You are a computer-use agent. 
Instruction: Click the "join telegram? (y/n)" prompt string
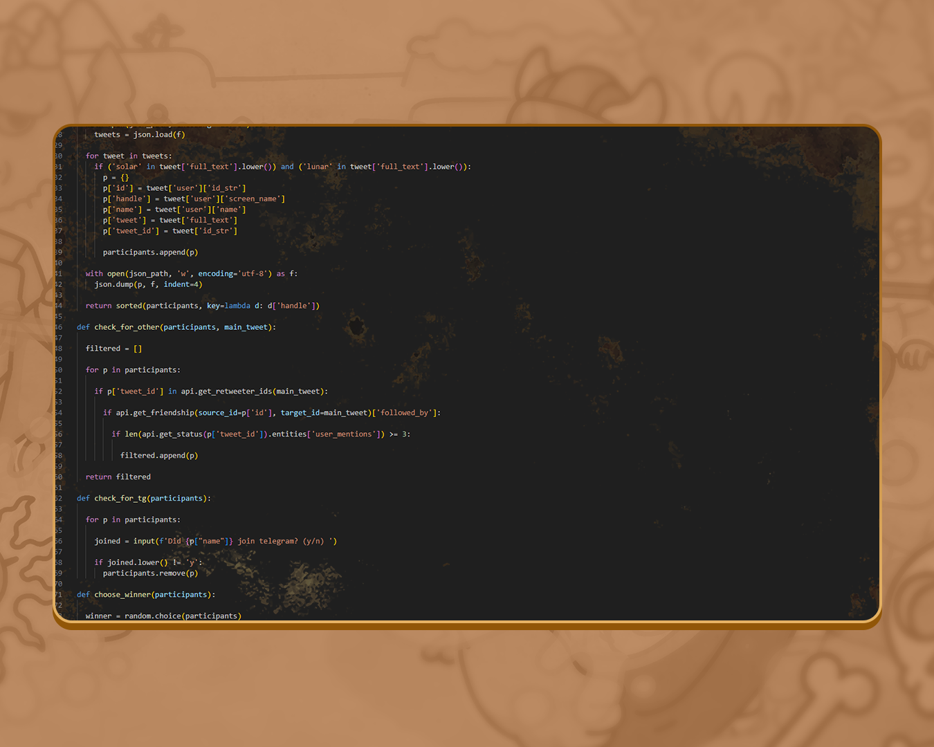click(x=281, y=542)
